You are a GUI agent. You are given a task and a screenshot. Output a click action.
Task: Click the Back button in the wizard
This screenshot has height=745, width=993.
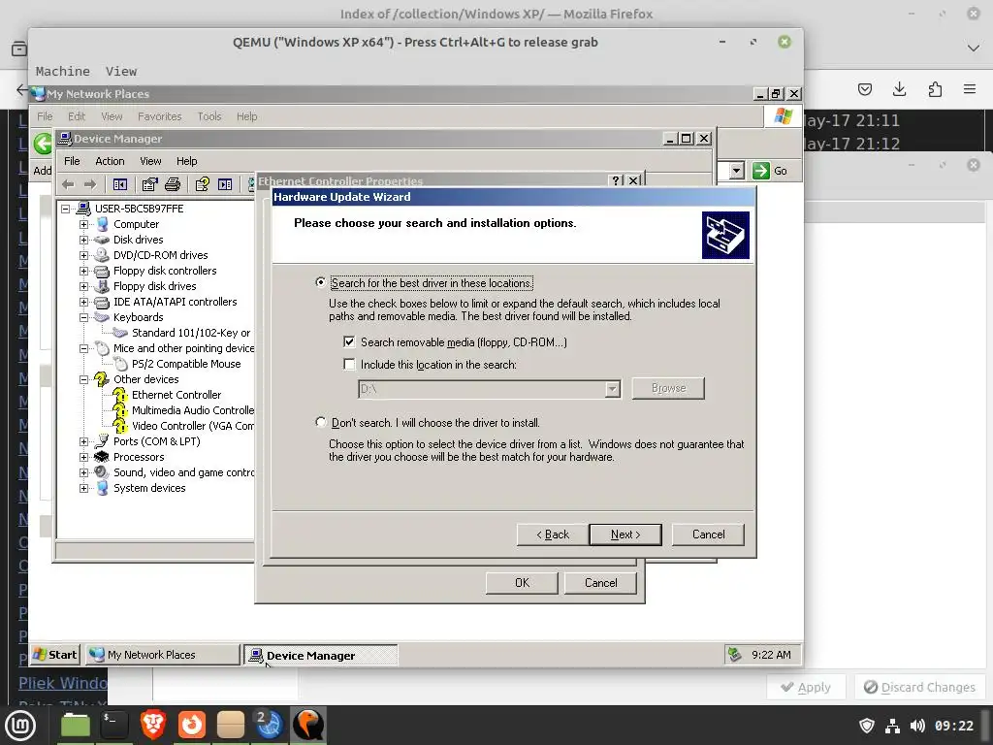coord(552,534)
